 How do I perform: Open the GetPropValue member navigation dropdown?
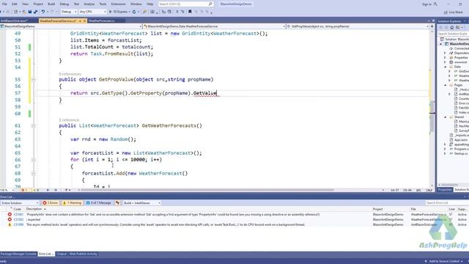pos(358,26)
